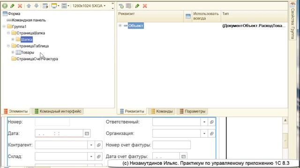Select Командная панель in the tree
The width and height of the screenshot is (300, 168).
coord(26,20)
